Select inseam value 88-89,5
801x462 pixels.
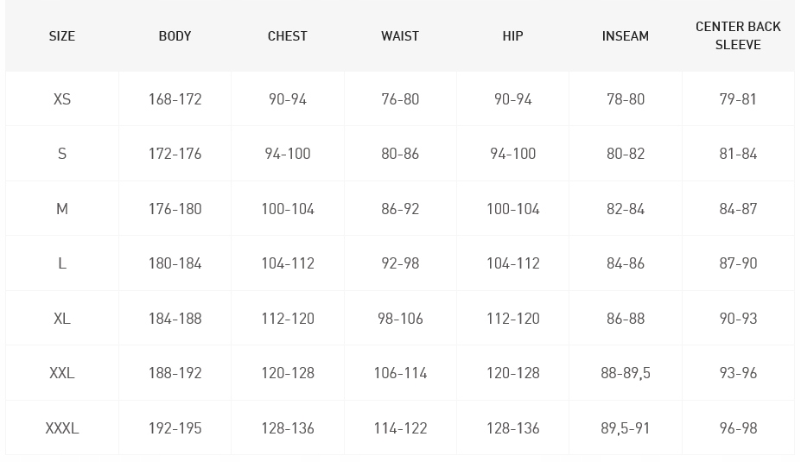coord(626,373)
